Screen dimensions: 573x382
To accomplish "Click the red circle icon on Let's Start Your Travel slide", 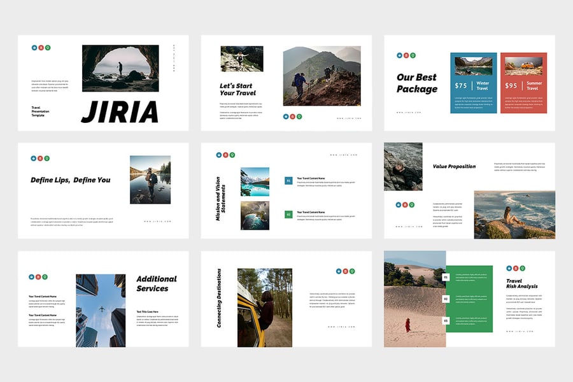I will click(x=292, y=117).
